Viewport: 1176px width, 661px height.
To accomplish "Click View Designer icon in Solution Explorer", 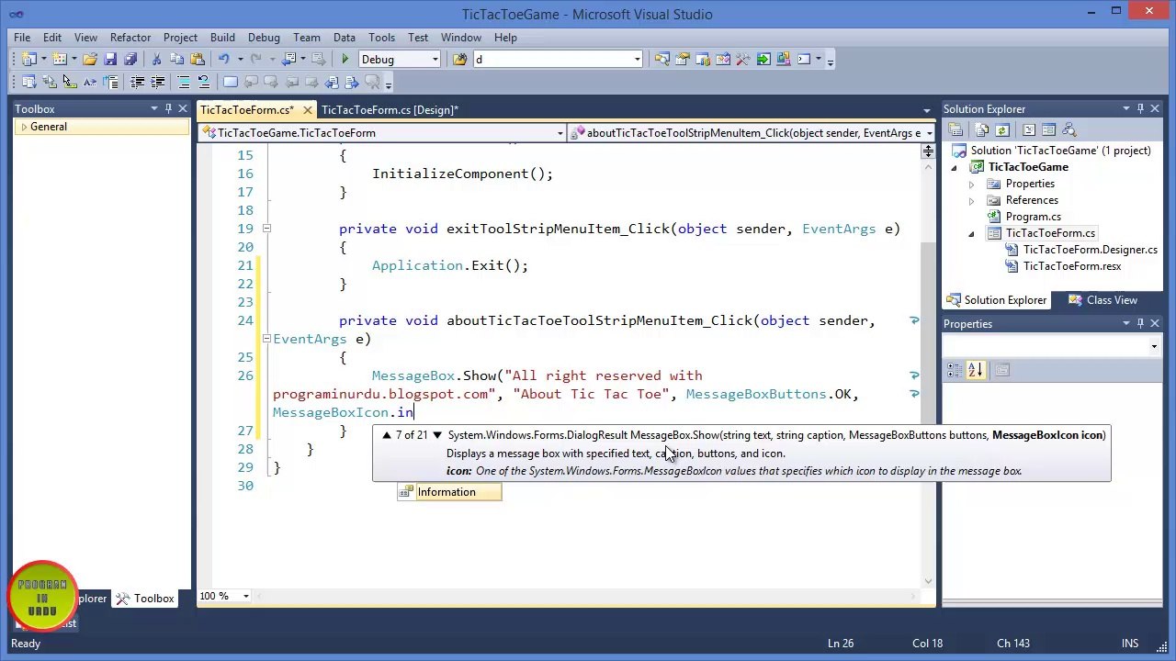I will (1049, 130).
